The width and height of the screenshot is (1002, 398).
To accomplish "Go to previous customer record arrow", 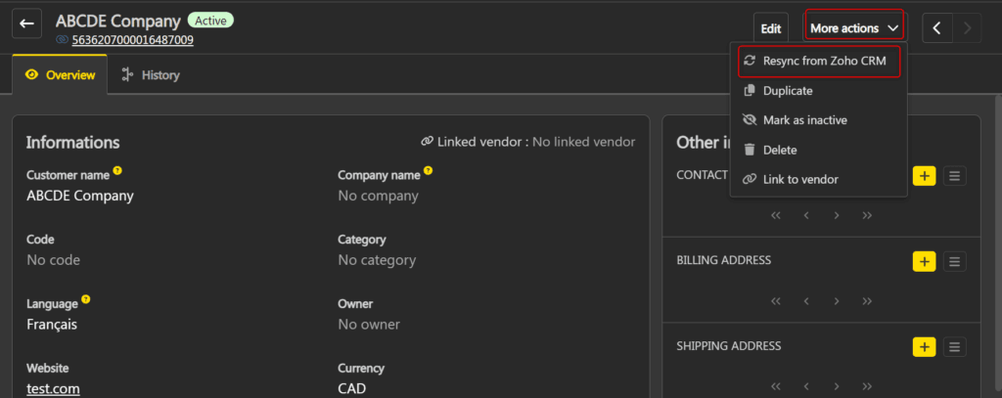I will pyautogui.click(x=936, y=27).
